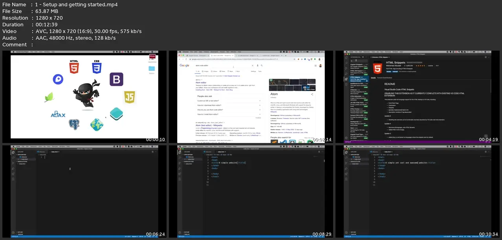Open the thumbnail timestamped 00:00:10
The image size is (502, 240).
coord(84,97)
